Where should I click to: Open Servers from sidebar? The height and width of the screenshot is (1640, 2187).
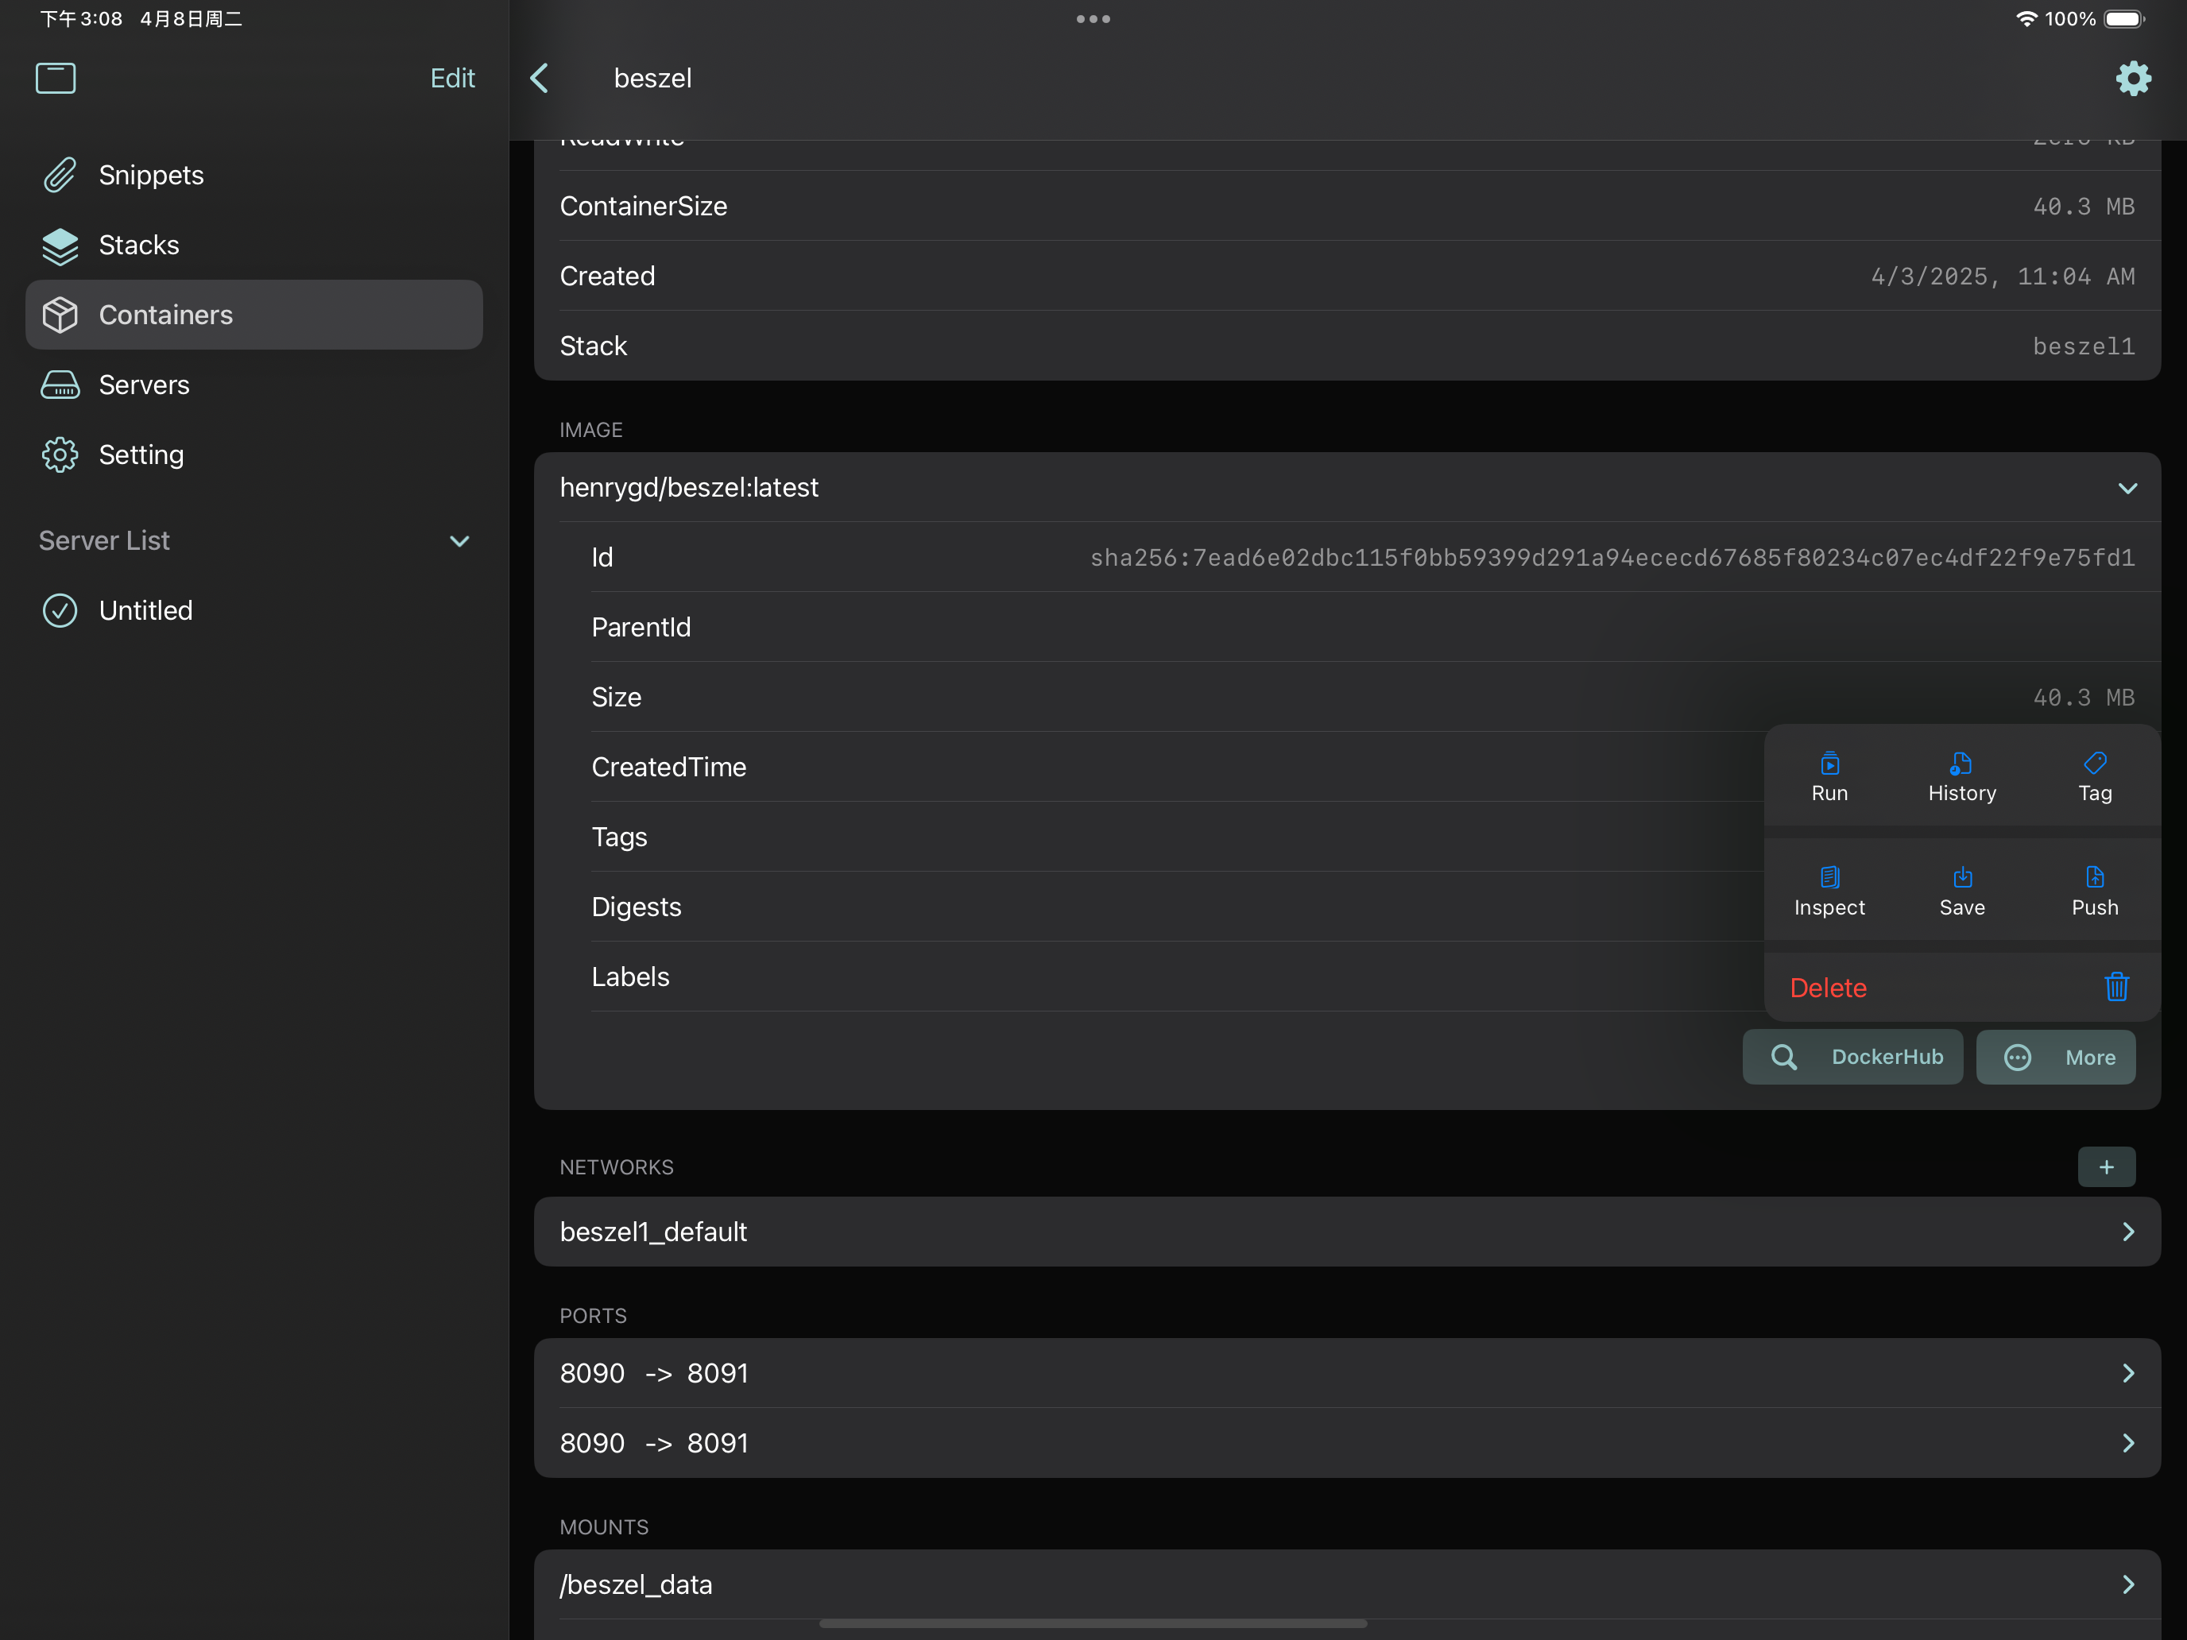coord(254,385)
